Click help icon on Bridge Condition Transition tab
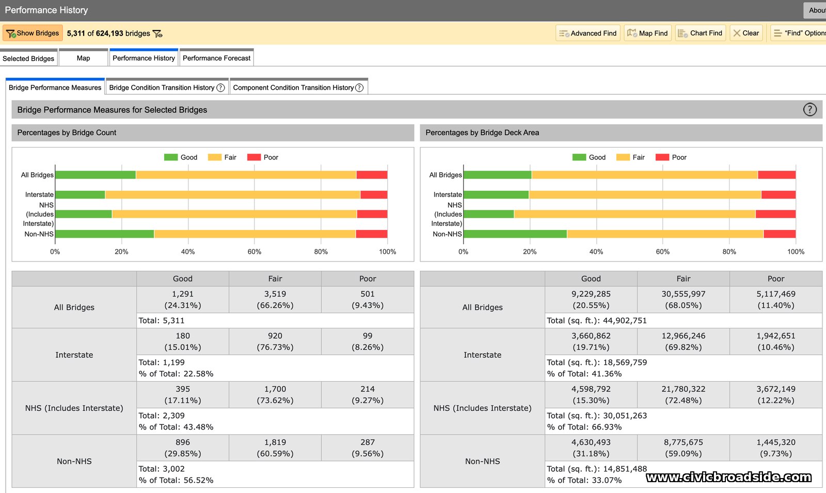 (x=221, y=88)
